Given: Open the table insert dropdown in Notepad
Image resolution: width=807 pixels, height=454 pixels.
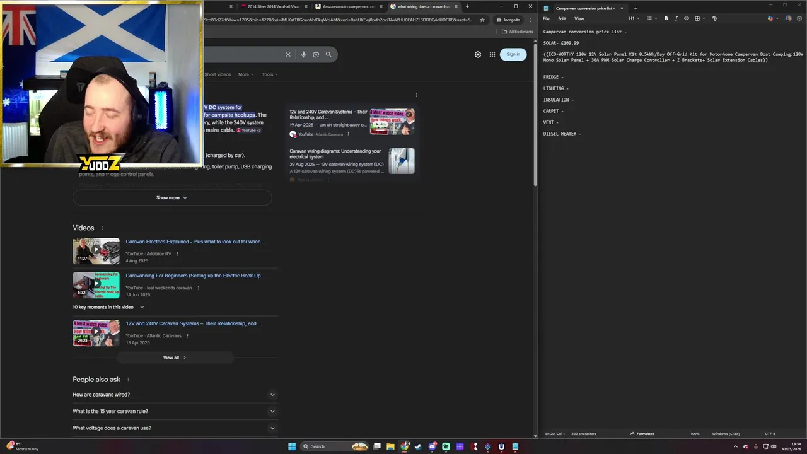Looking at the screenshot, I should (x=699, y=18).
